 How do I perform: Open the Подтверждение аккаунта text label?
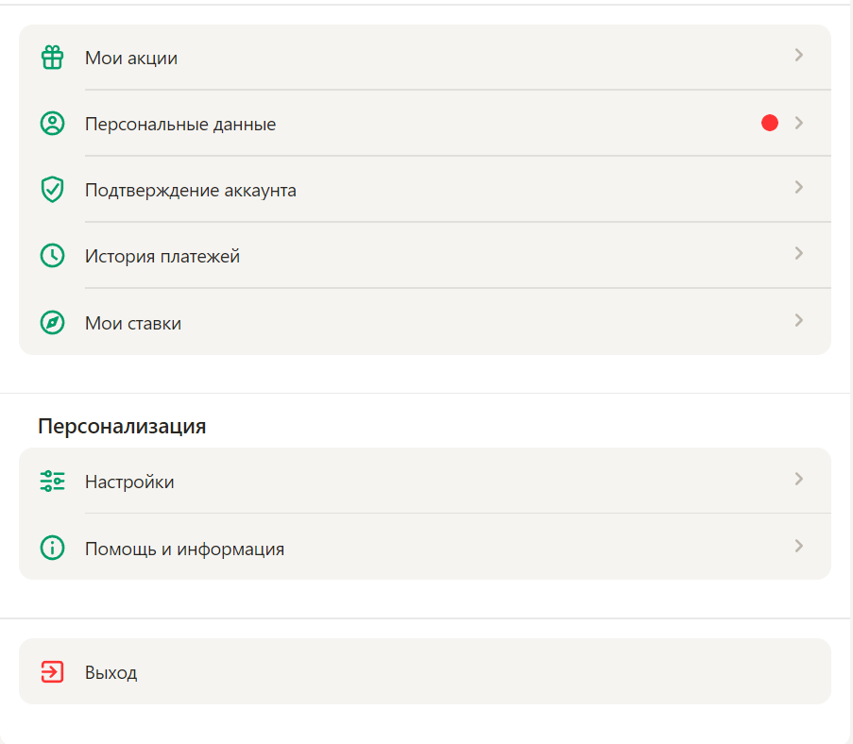click(x=191, y=191)
